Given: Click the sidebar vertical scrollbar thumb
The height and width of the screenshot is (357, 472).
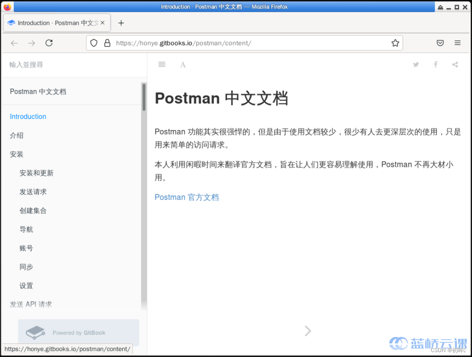Looking at the screenshot, I should click(x=144, y=97).
